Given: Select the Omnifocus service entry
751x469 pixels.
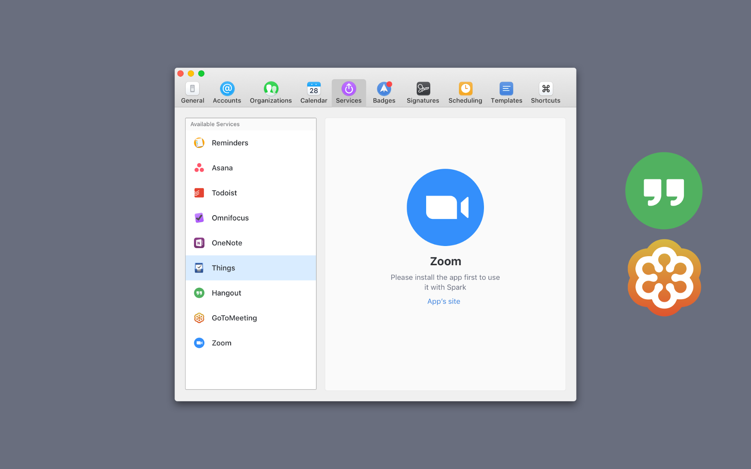Looking at the screenshot, I should [230, 218].
